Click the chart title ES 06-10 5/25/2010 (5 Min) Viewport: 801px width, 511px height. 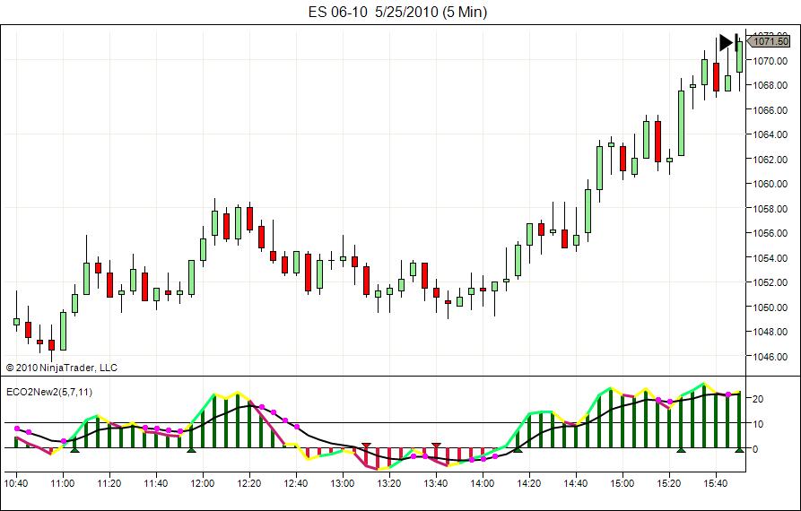pyautogui.click(x=397, y=12)
